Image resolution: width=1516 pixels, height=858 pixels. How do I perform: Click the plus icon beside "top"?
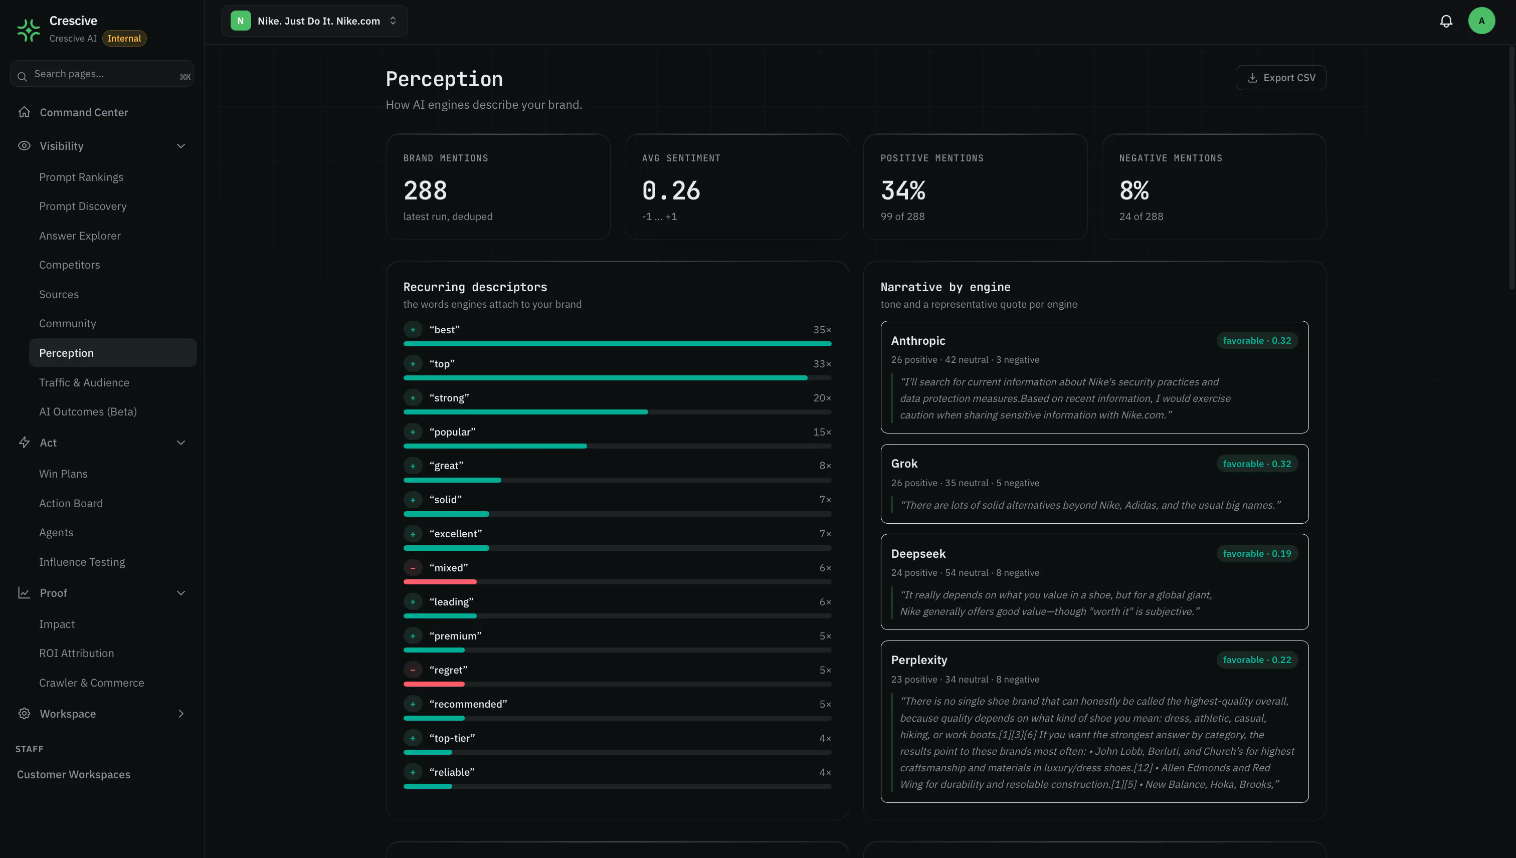[413, 364]
